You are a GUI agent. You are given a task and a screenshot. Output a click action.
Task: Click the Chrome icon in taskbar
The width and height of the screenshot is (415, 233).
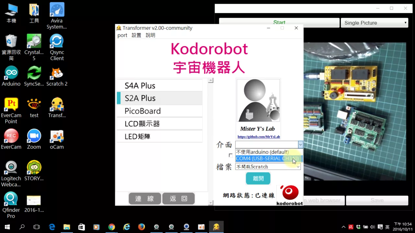pyautogui.click(x=112, y=227)
